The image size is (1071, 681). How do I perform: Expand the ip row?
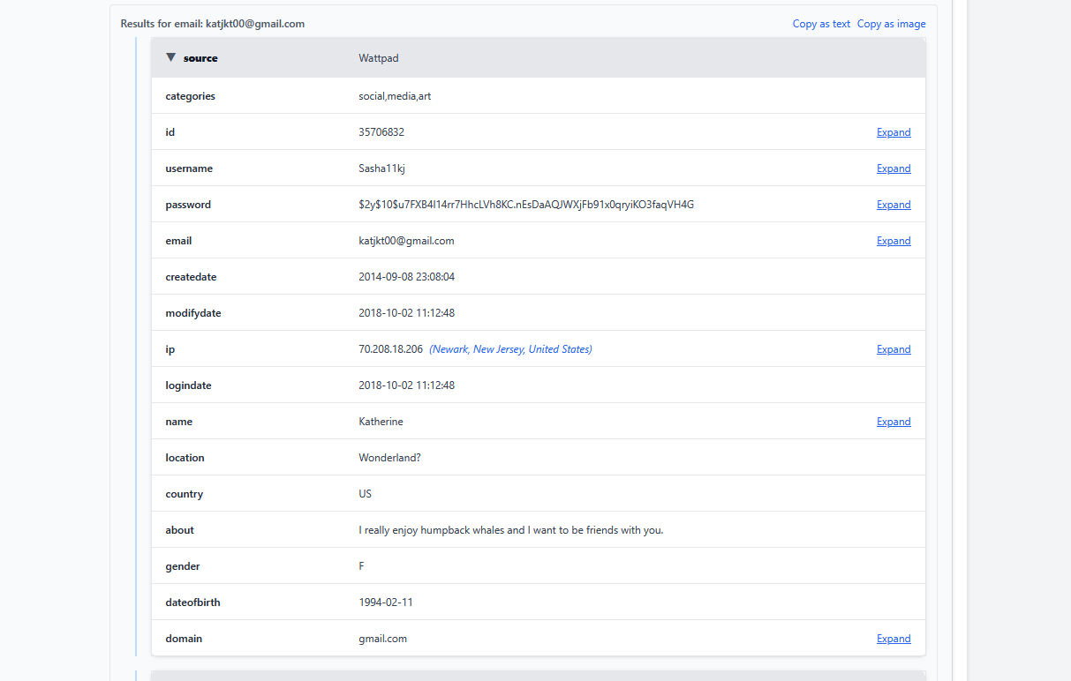click(893, 349)
